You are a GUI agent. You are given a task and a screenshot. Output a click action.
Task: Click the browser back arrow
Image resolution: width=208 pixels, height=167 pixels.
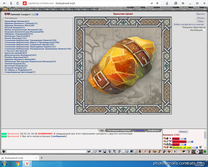tap(5, 3)
